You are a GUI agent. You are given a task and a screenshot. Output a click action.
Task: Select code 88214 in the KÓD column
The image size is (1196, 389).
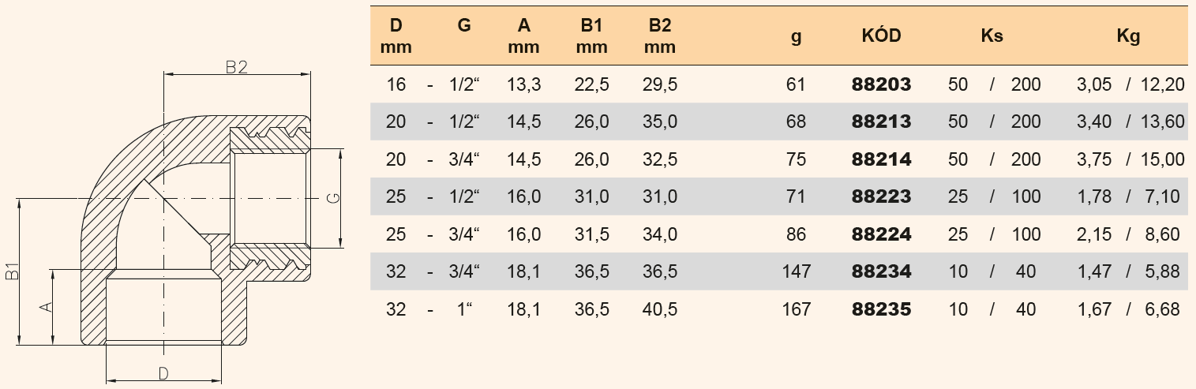[x=882, y=159]
